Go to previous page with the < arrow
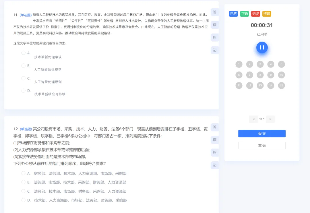This screenshot has width=310, height=213. tap(254, 119)
